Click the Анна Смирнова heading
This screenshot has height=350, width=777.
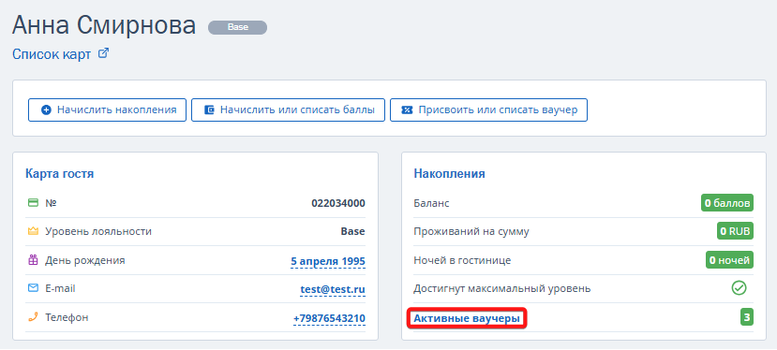104,25
